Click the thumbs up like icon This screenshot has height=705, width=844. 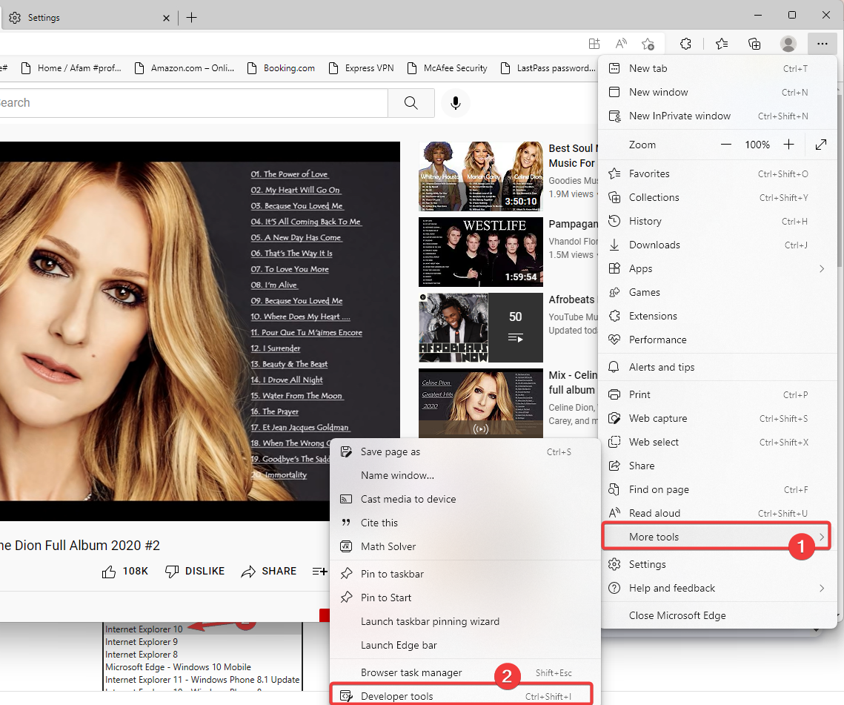[109, 572]
